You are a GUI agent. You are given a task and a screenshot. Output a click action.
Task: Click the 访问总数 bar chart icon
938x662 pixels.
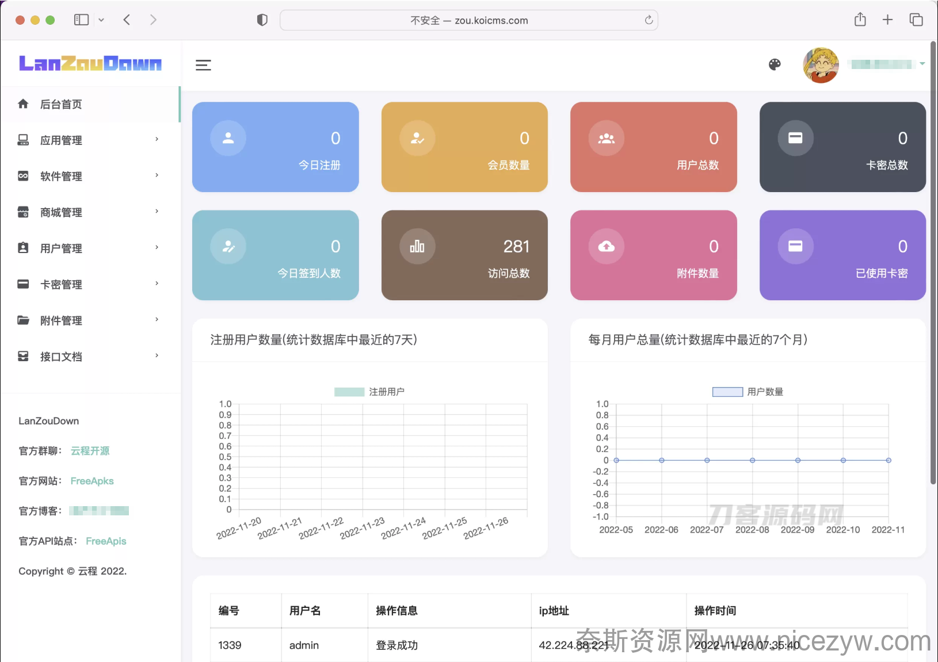point(417,246)
